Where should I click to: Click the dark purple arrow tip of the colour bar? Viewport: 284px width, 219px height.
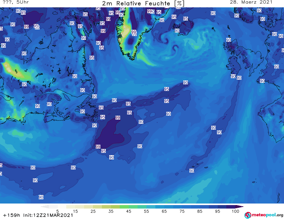click(239, 207)
